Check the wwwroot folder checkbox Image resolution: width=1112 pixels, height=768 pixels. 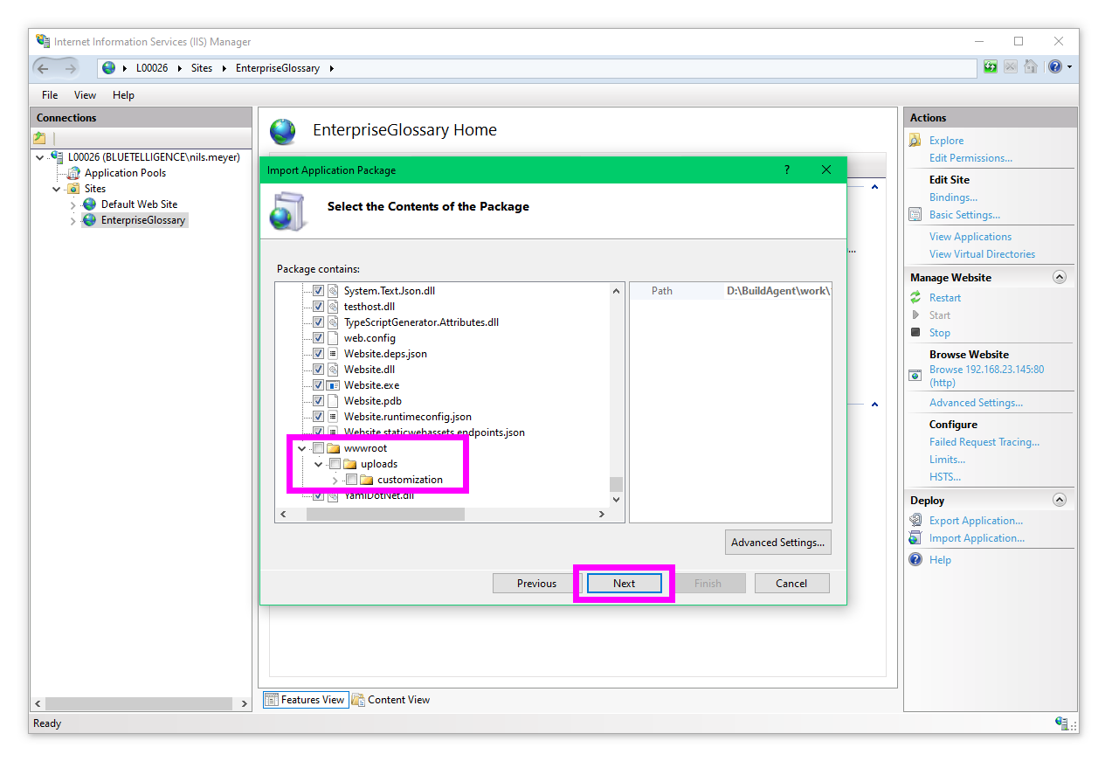318,448
